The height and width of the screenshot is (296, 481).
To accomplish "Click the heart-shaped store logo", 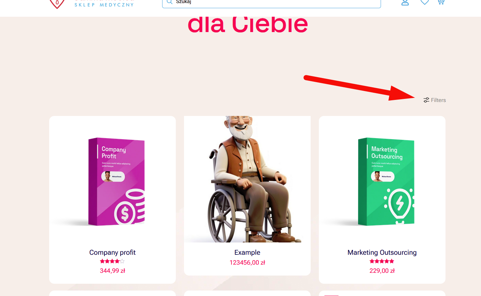I will (x=57, y=4).
